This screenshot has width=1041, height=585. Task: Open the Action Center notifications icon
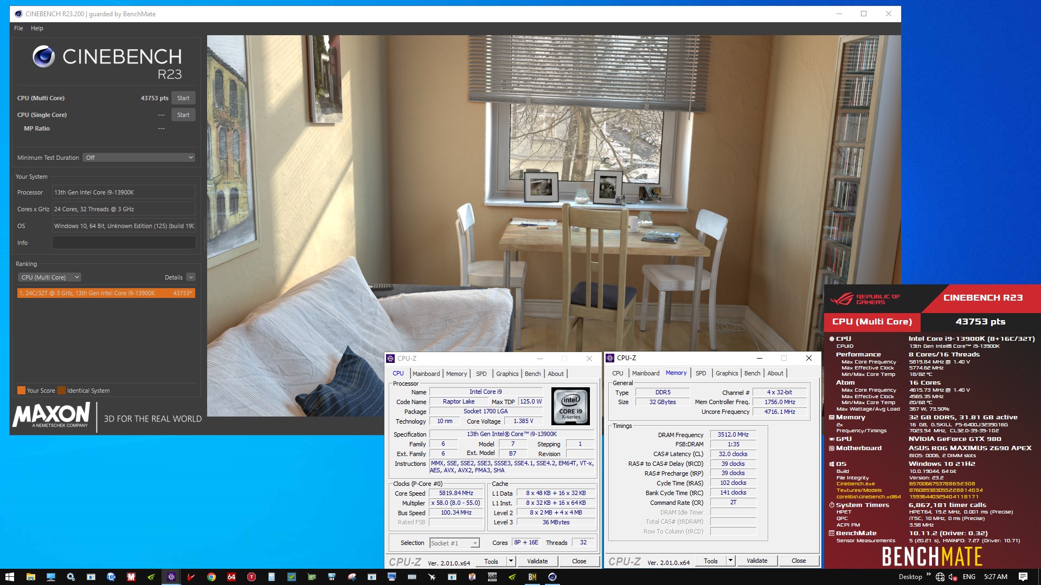coord(1023,577)
